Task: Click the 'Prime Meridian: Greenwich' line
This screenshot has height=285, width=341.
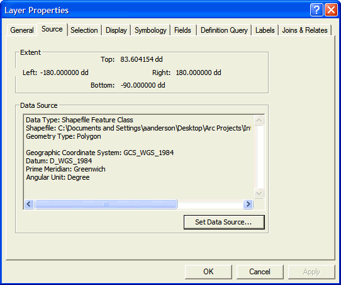Action: [x=65, y=169]
